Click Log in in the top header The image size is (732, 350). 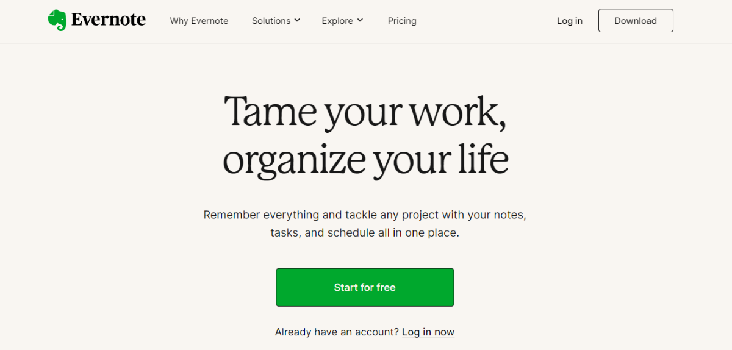570,21
